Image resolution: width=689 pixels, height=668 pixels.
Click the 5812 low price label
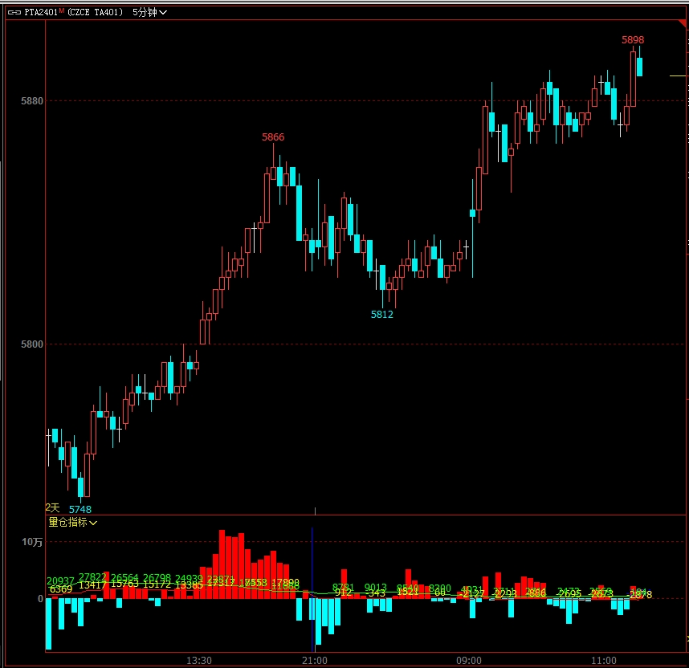pos(382,315)
